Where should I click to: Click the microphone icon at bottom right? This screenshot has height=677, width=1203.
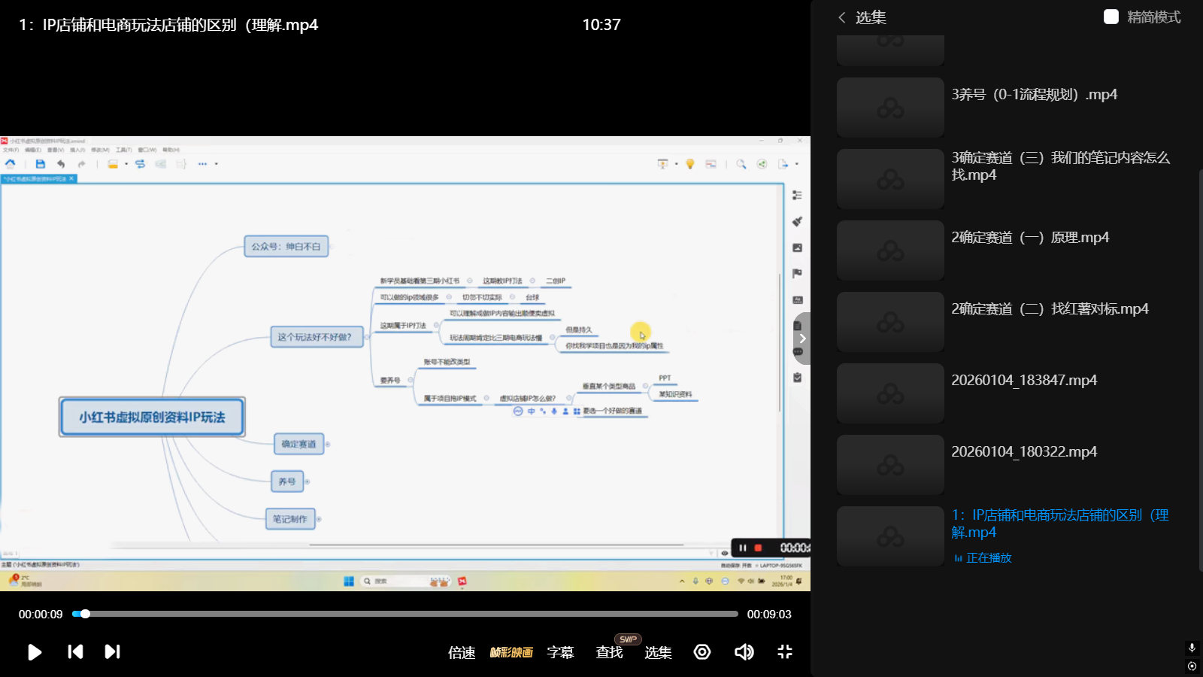click(x=1192, y=648)
